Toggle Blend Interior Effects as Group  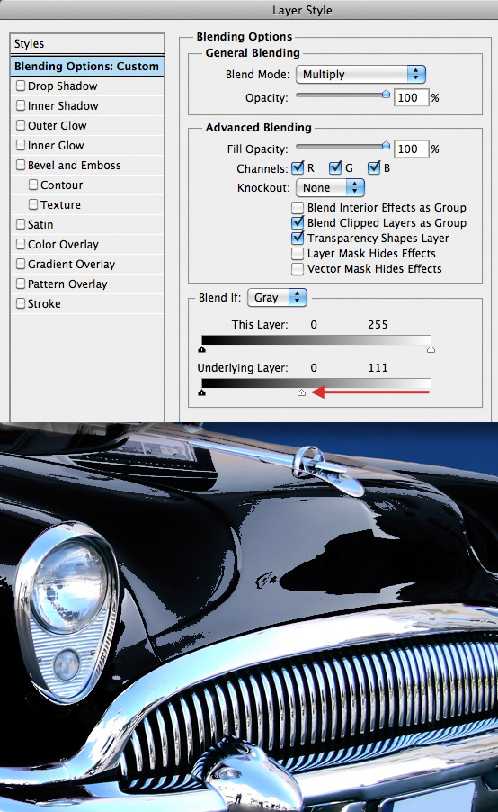coord(298,208)
